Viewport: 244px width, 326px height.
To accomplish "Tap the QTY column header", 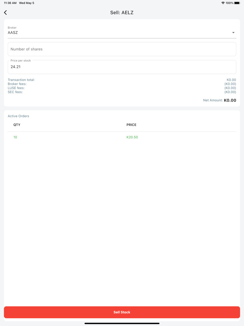I will (x=17, y=125).
